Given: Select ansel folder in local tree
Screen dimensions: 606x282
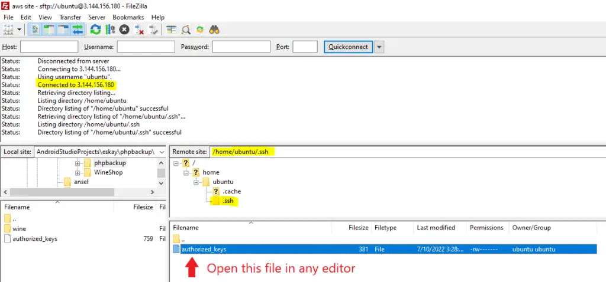Looking at the screenshot, I should click(81, 182).
